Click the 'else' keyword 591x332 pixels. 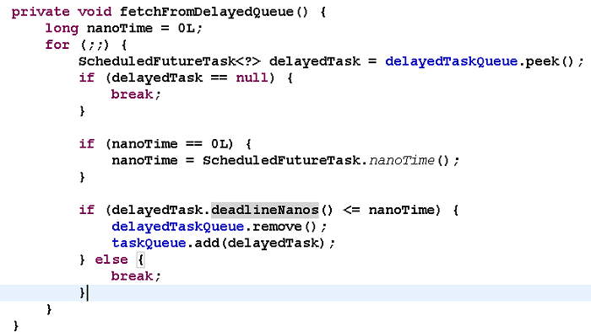point(111,260)
